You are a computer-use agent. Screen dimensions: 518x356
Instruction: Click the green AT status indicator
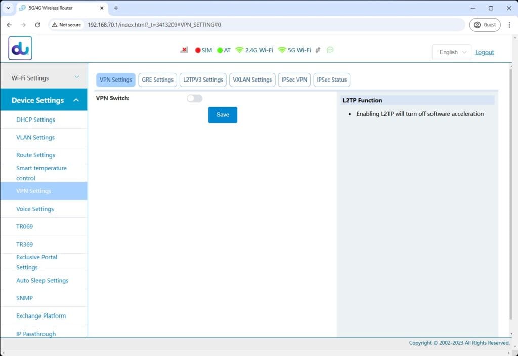[220, 50]
